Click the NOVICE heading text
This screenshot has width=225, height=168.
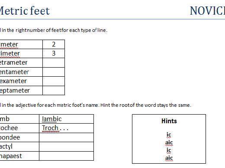(x=207, y=11)
